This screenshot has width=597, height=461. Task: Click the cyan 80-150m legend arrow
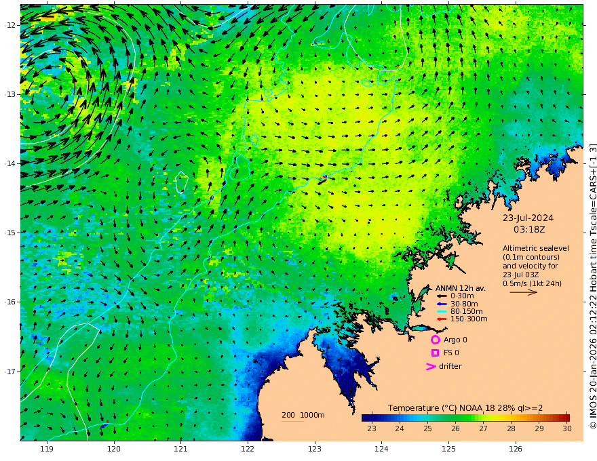pyautogui.click(x=441, y=312)
